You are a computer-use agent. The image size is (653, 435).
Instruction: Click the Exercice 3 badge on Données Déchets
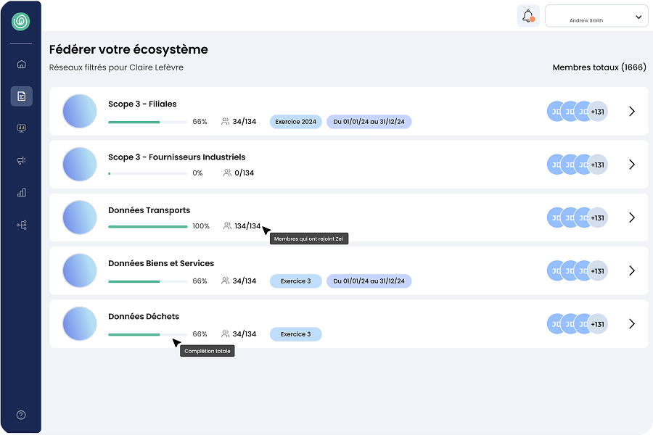click(x=295, y=334)
